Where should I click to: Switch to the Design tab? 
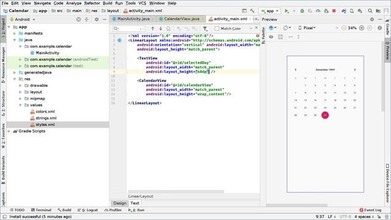(120, 203)
